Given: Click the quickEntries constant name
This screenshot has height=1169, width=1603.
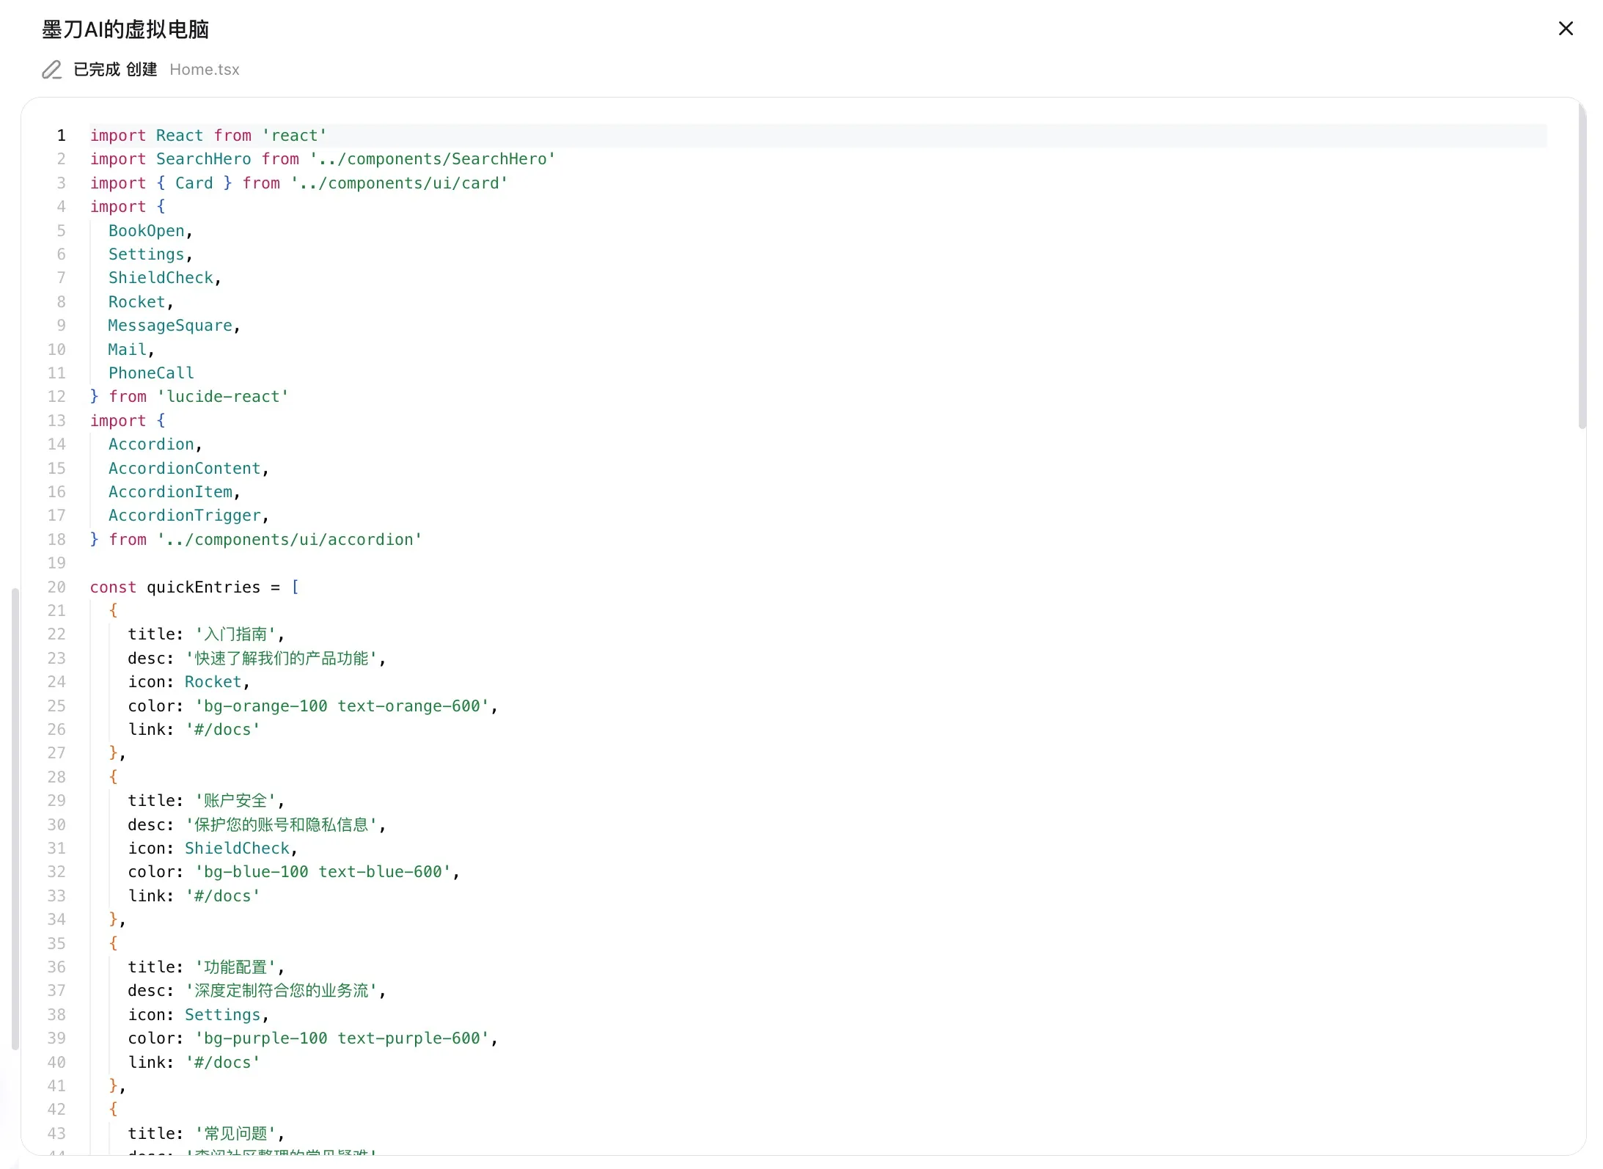Looking at the screenshot, I should tap(203, 587).
